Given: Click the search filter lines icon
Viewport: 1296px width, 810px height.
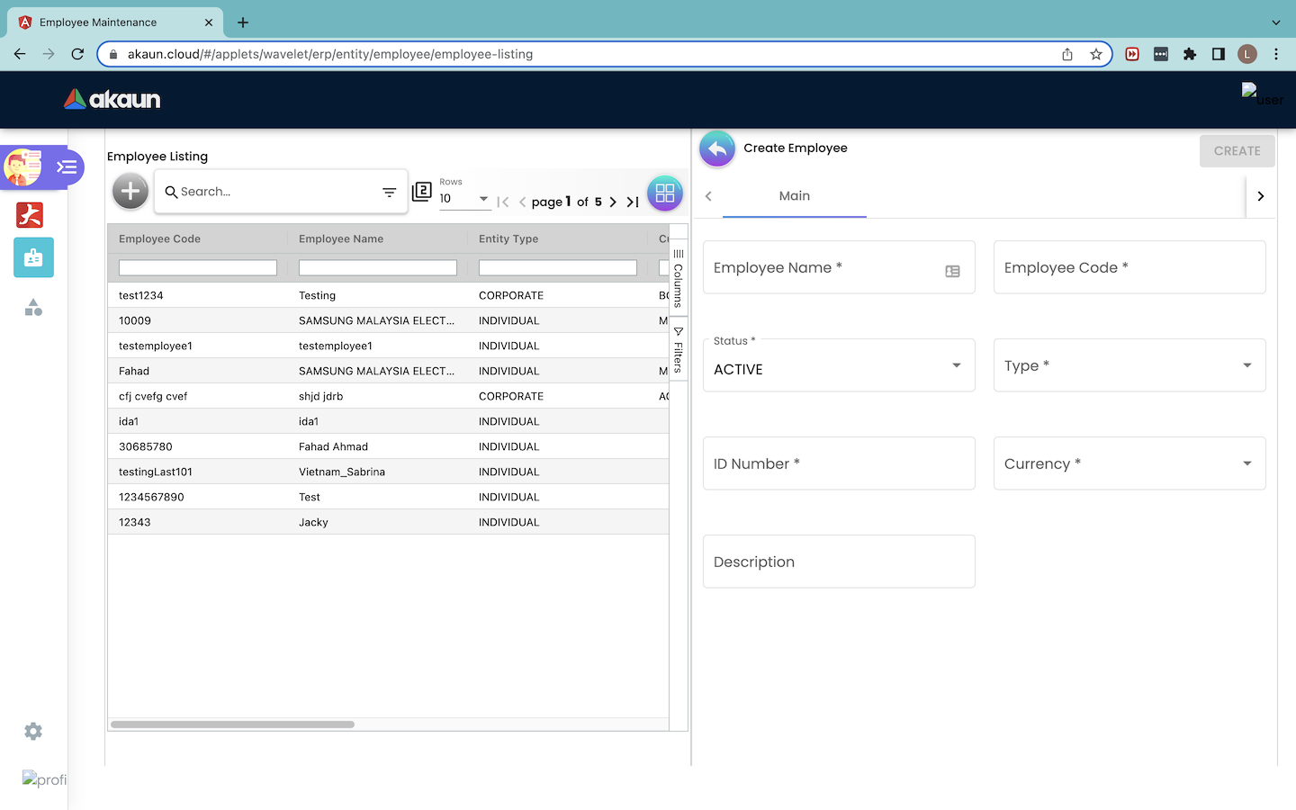Looking at the screenshot, I should tap(389, 192).
